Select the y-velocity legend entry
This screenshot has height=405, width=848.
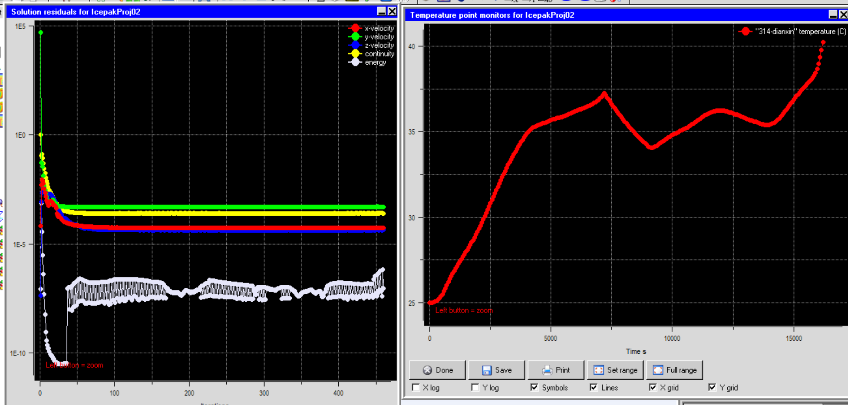pyautogui.click(x=371, y=37)
